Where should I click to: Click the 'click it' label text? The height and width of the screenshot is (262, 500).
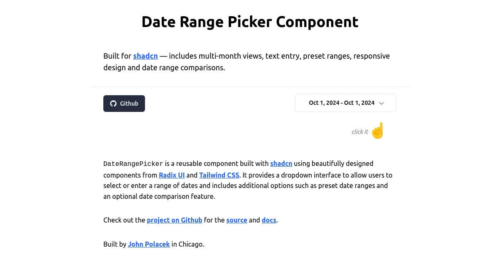360,131
